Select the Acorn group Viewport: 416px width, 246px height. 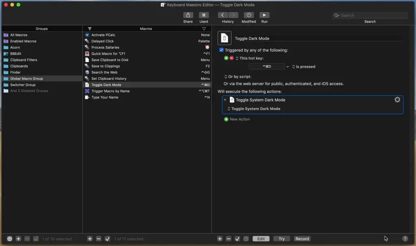pos(42,47)
